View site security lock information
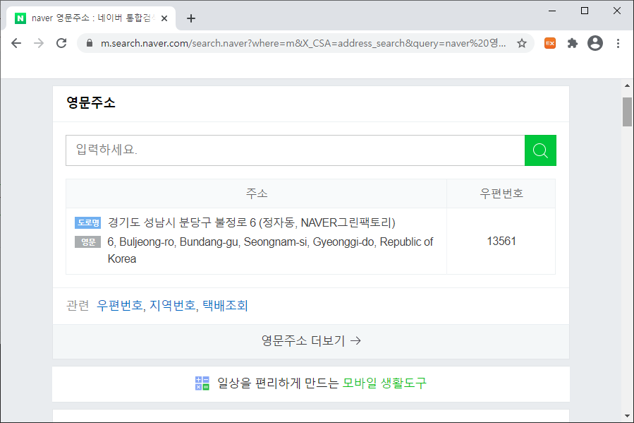634x423 pixels. point(90,43)
